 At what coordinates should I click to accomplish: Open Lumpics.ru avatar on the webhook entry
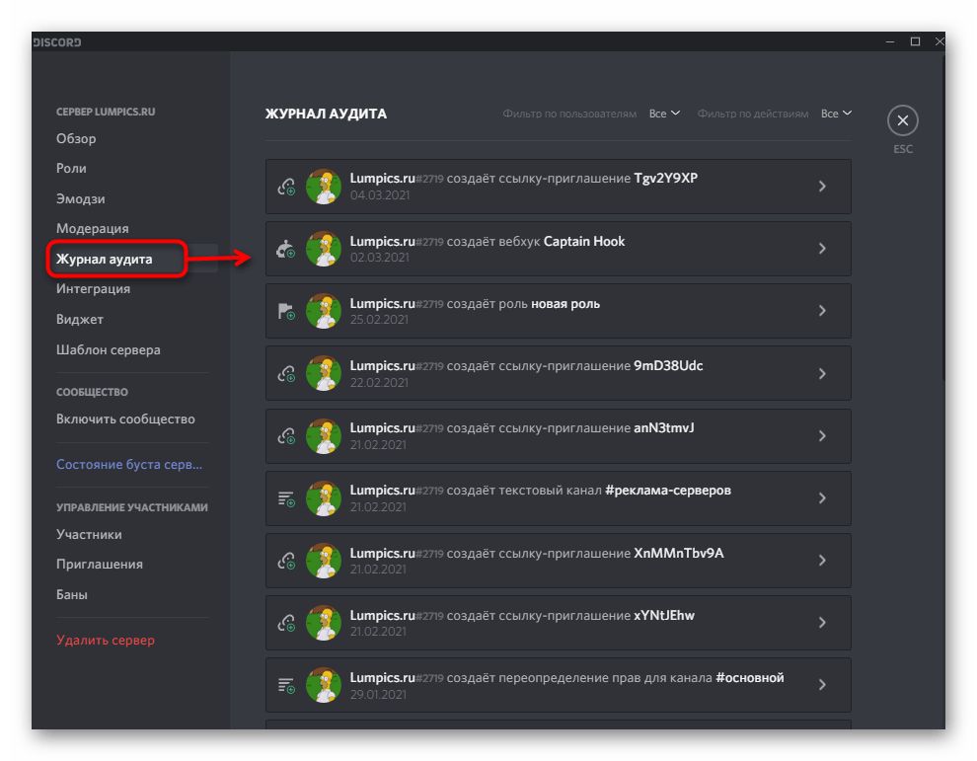click(x=324, y=249)
